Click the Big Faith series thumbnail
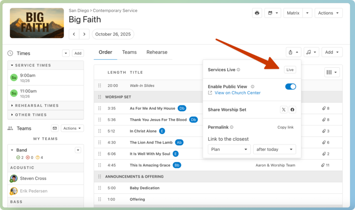The height and width of the screenshot is (210, 355). point(36,23)
